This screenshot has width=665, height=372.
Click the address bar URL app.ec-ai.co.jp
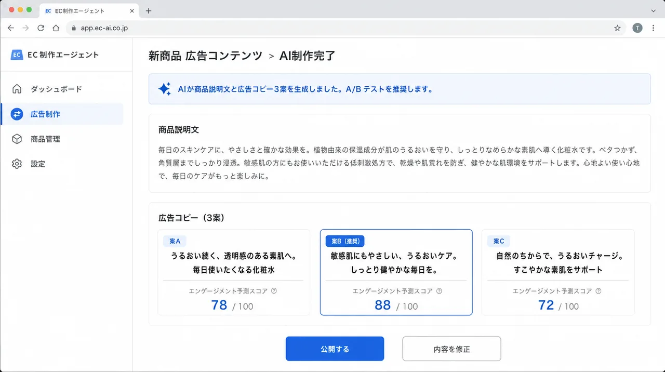pyautogui.click(x=104, y=28)
